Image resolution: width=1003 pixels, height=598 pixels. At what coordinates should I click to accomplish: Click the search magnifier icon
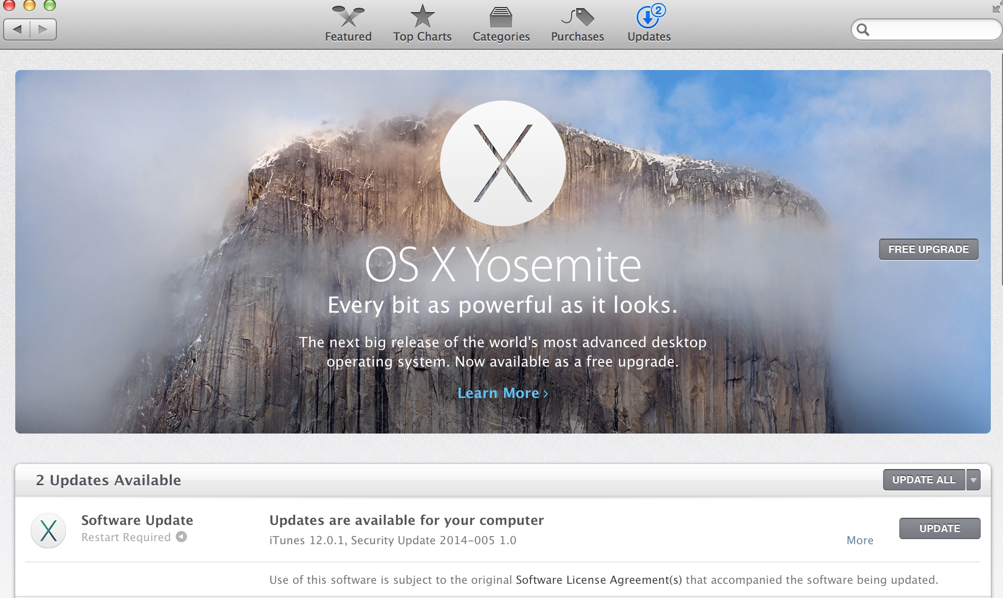863,29
